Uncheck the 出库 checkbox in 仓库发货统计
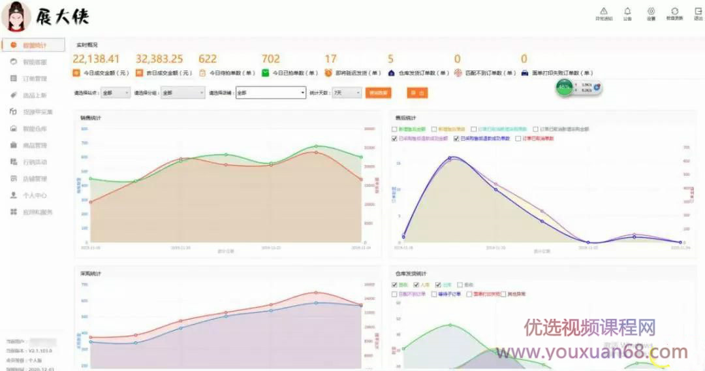 pyautogui.click(x=437, y=285)
